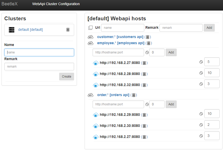Remove host 192.168.2.32:8080
The image size is (223, 158).
(144, 85)
